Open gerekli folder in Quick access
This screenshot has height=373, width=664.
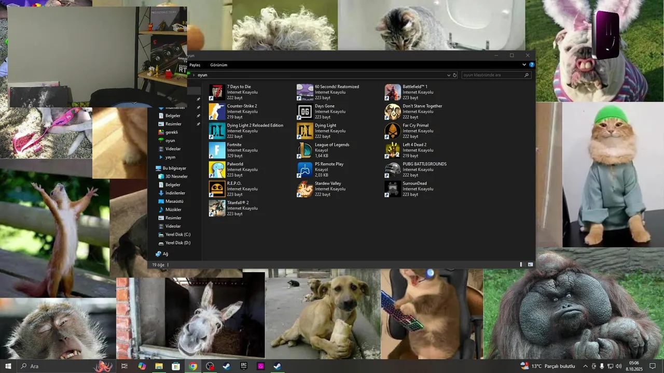(172, 132)
